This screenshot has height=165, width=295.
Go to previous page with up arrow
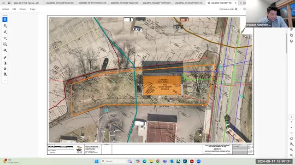291,128
